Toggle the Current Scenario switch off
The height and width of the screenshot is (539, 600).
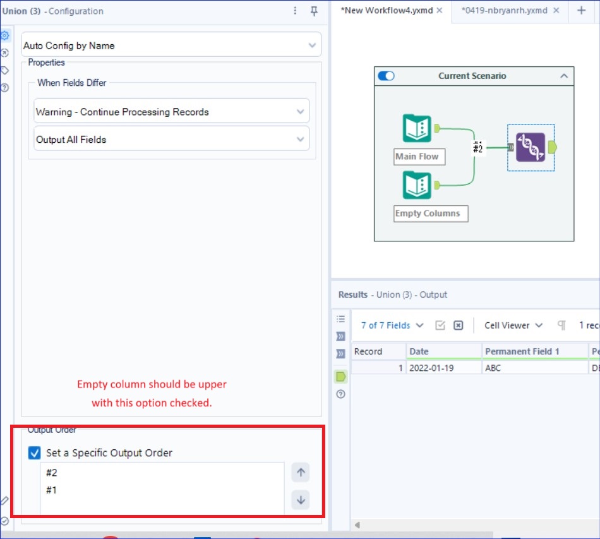pyautogui.click(x=386, y=75)
